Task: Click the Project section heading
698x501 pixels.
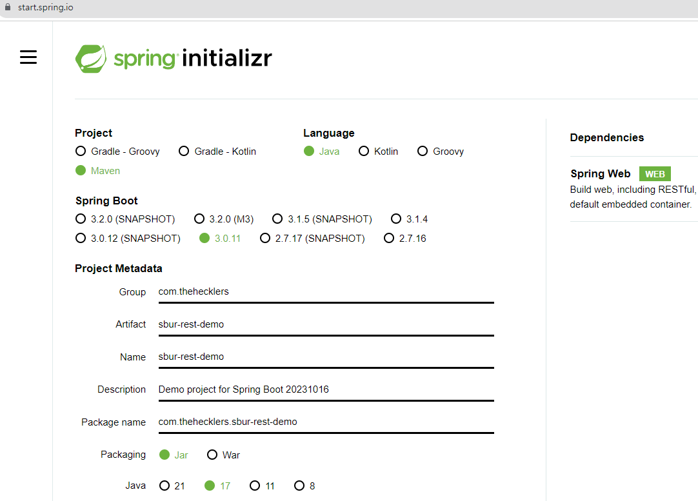Action: [x=94, y=133]
